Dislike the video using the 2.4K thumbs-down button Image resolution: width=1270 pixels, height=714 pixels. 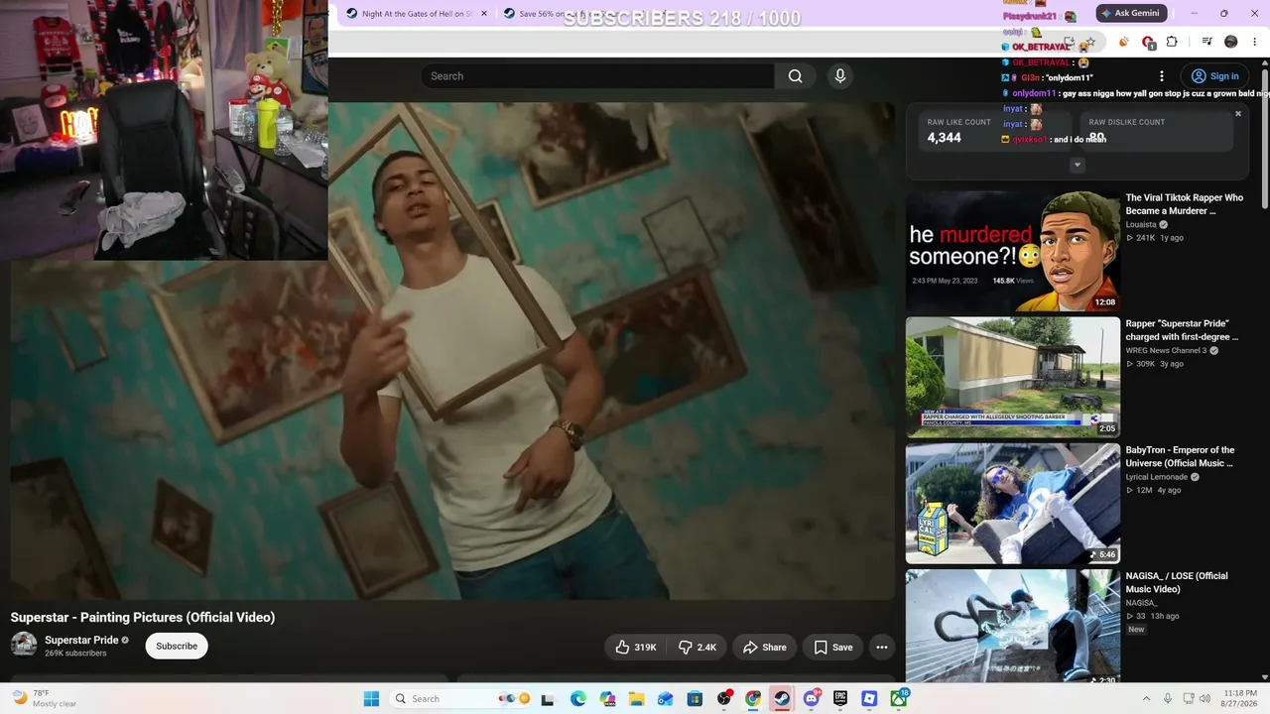point(698,647)
